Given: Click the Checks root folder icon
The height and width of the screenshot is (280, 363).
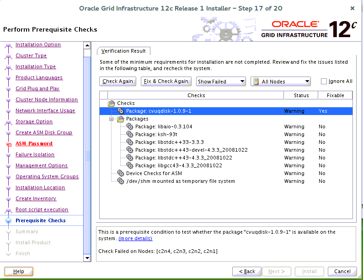Looking at the screenshot, I should [112, 103].
